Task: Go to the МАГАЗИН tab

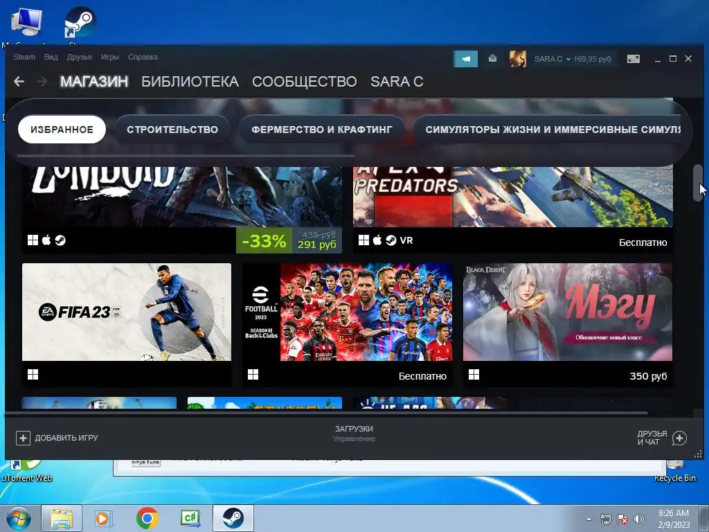Action: [94, 82]
